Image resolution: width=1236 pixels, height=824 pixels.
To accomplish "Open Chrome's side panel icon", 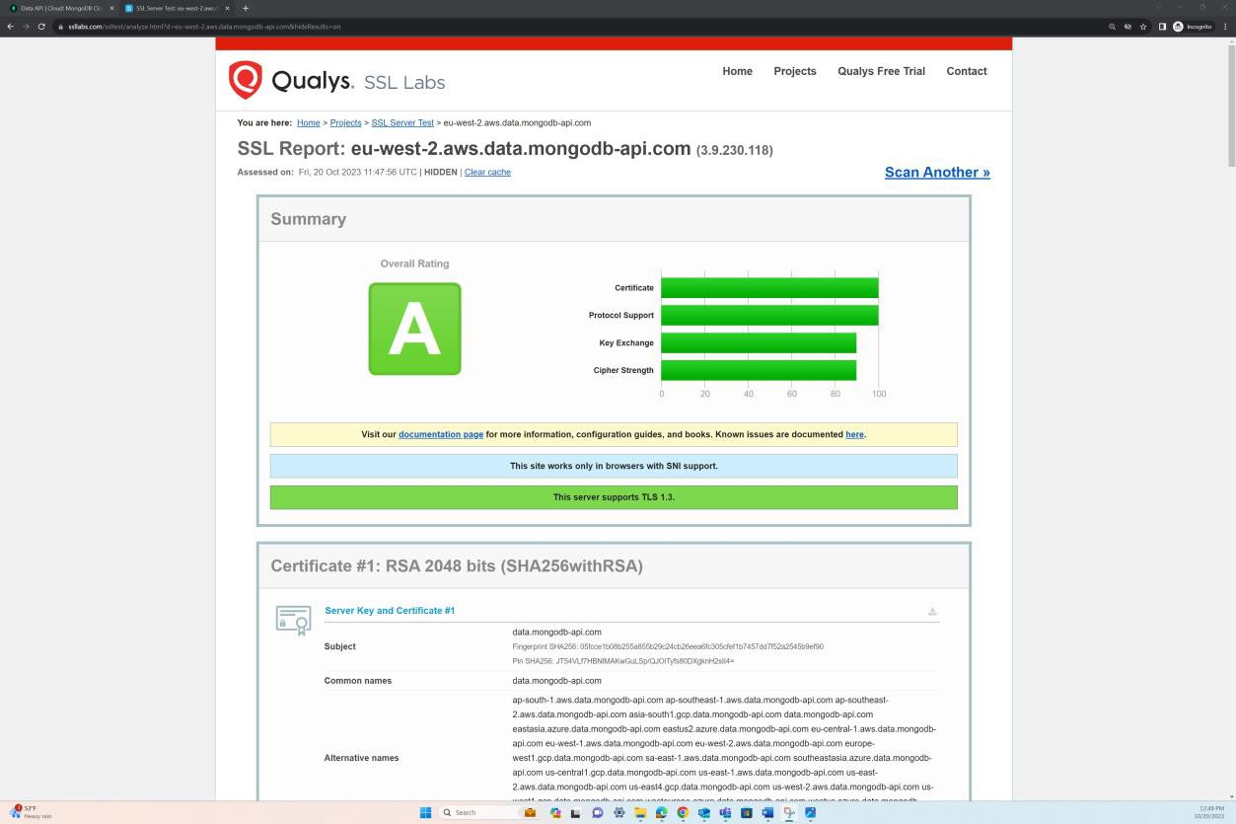I will pos(1161,27).
